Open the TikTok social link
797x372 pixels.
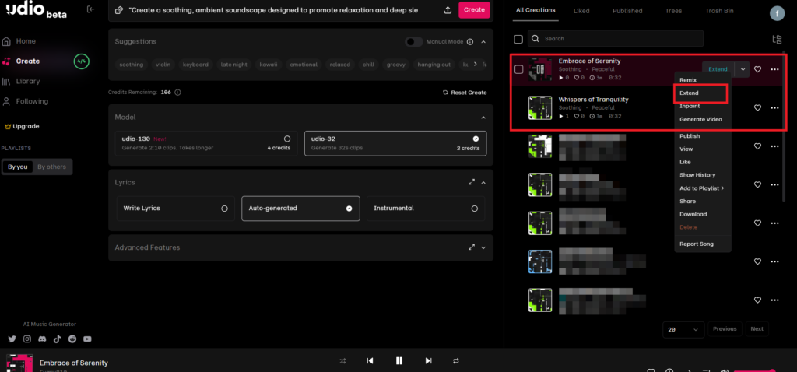57,339
